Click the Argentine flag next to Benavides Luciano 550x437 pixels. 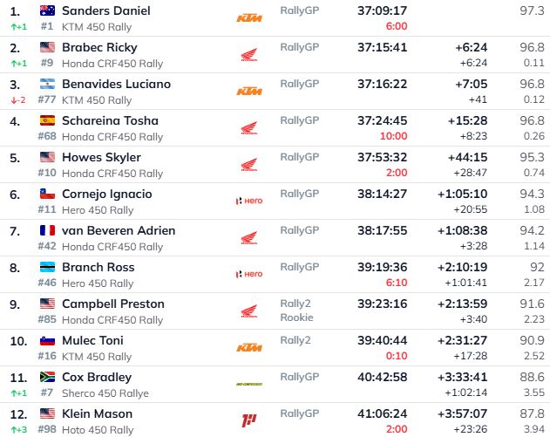coord(47,84)
